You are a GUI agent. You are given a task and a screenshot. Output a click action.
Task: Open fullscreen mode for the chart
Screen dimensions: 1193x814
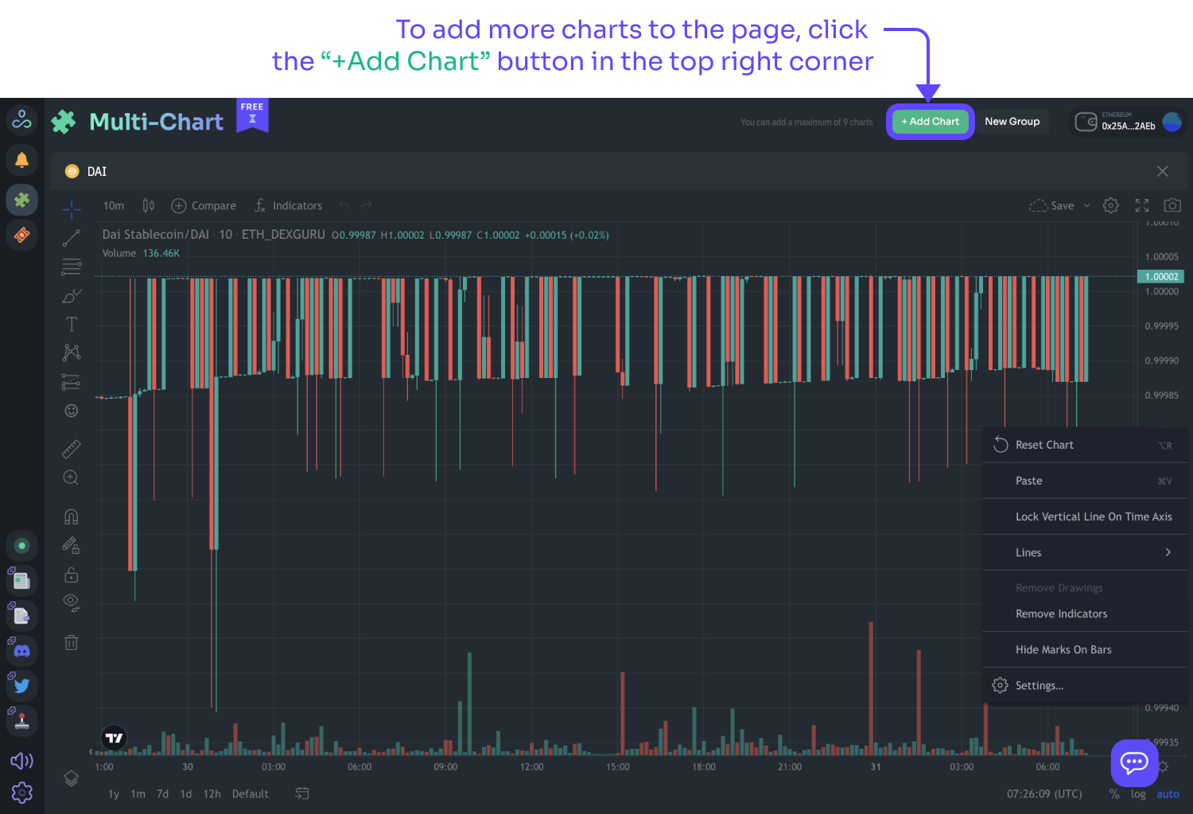pos(1142,205)
